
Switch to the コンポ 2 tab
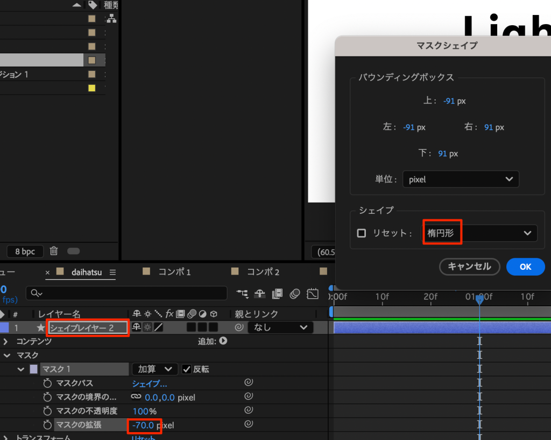pyautogui.click(x=263, y=272)
